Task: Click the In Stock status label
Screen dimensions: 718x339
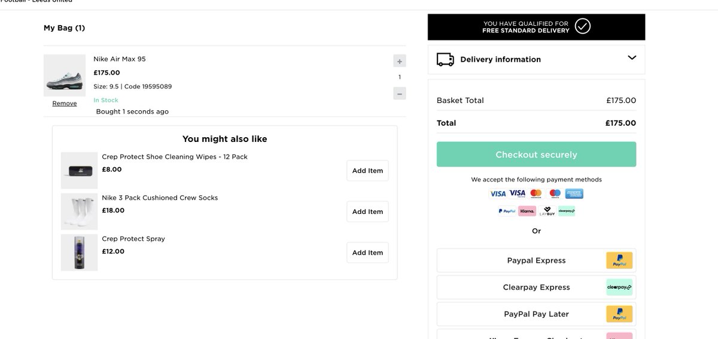Action: (x=106, y=100)
